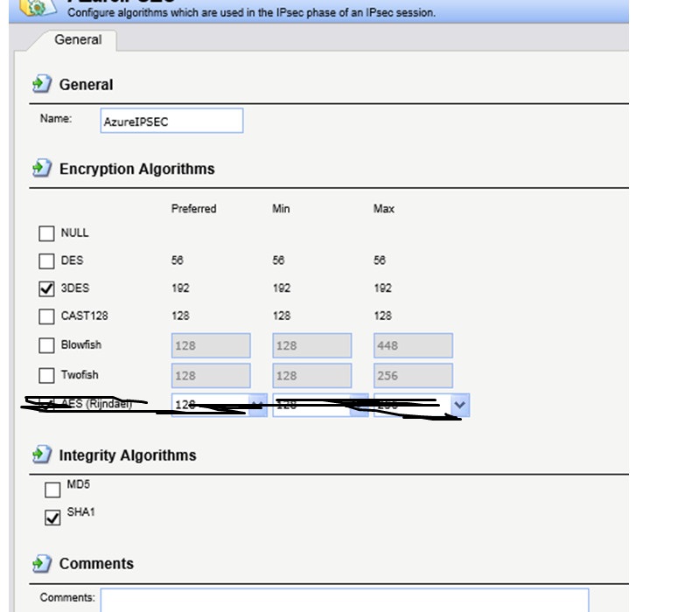Click the Encryption Algorithms heading

click(x=137, y=169)
